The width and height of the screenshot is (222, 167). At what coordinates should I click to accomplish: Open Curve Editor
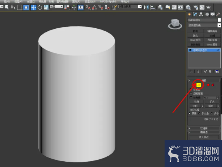pyautogui.click(x=174, y=7)
